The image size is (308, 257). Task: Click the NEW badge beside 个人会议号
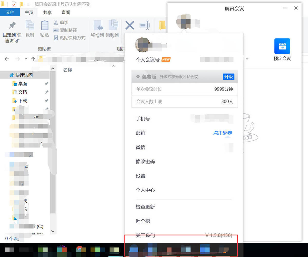click(x=166, y=60)
